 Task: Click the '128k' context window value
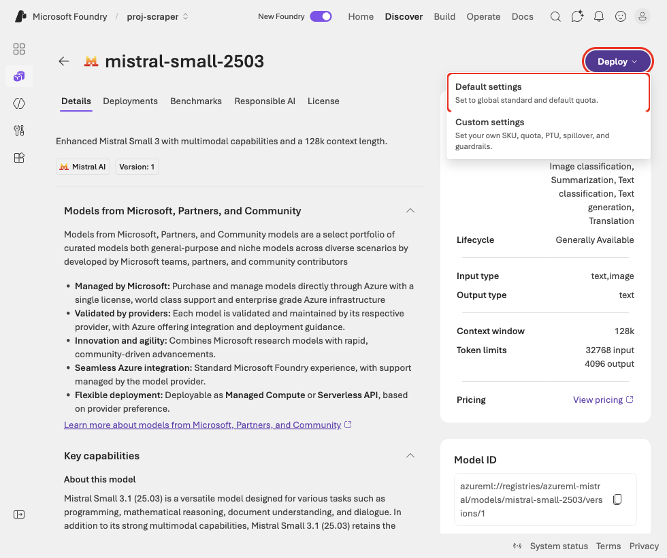pyautogui.click(x=625, y=331)
